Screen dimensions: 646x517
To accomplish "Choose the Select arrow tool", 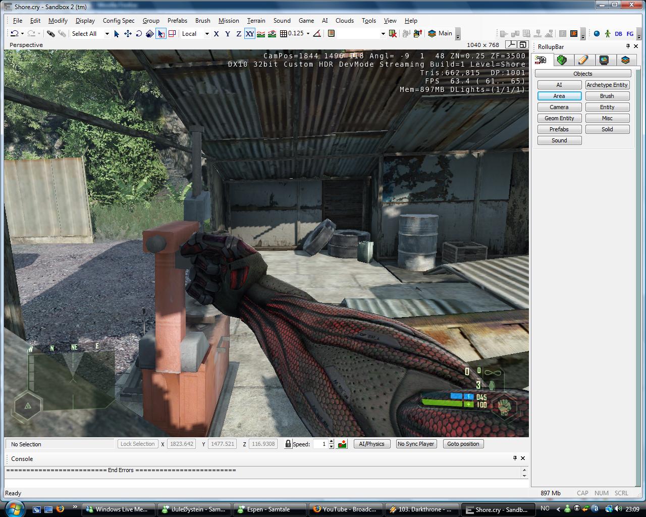I will coord(117,33).
